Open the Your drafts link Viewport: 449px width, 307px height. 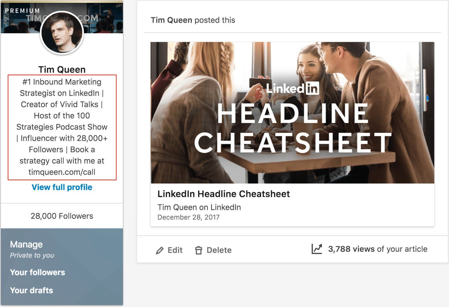coord(31,290)
